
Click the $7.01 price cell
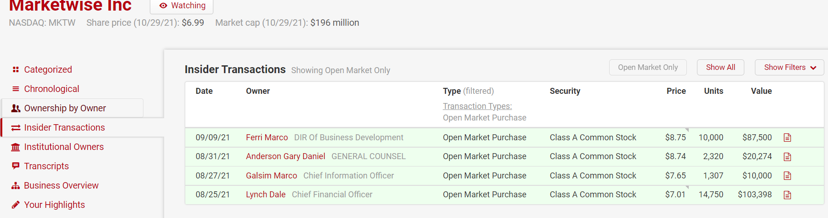pyautogui.click(x=675, y=195)
